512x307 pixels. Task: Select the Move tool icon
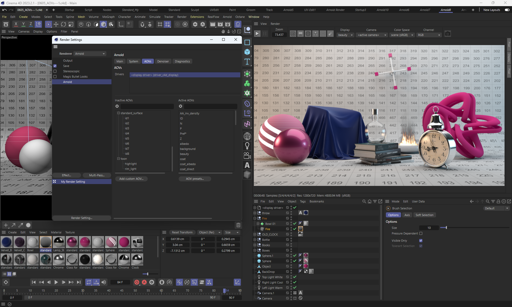(x=56, y=24)
